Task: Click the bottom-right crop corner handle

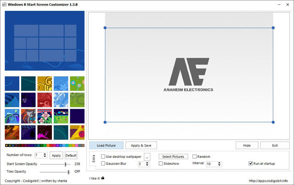Action: 273,122
